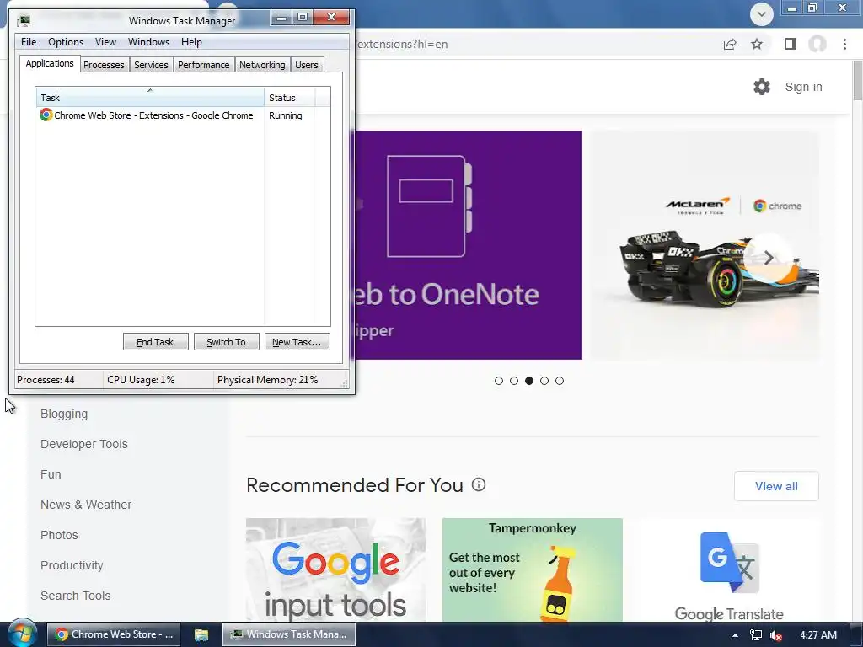Open Google Input Tools extension card
This screenshot has height=647, width=863.
(x=335, y=570)
